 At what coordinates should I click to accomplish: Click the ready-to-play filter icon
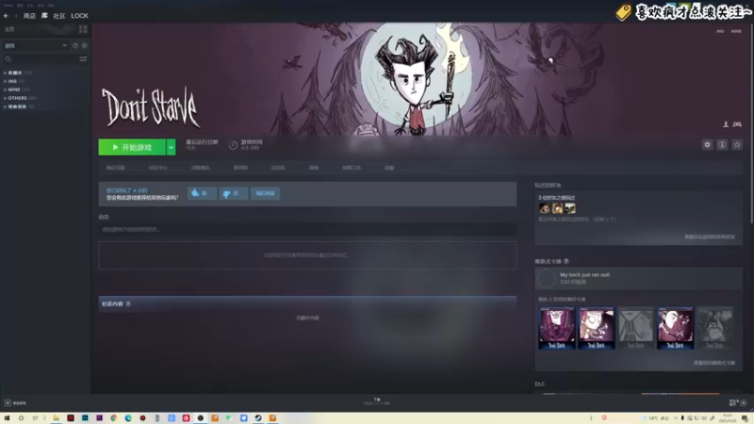[84, 45]
